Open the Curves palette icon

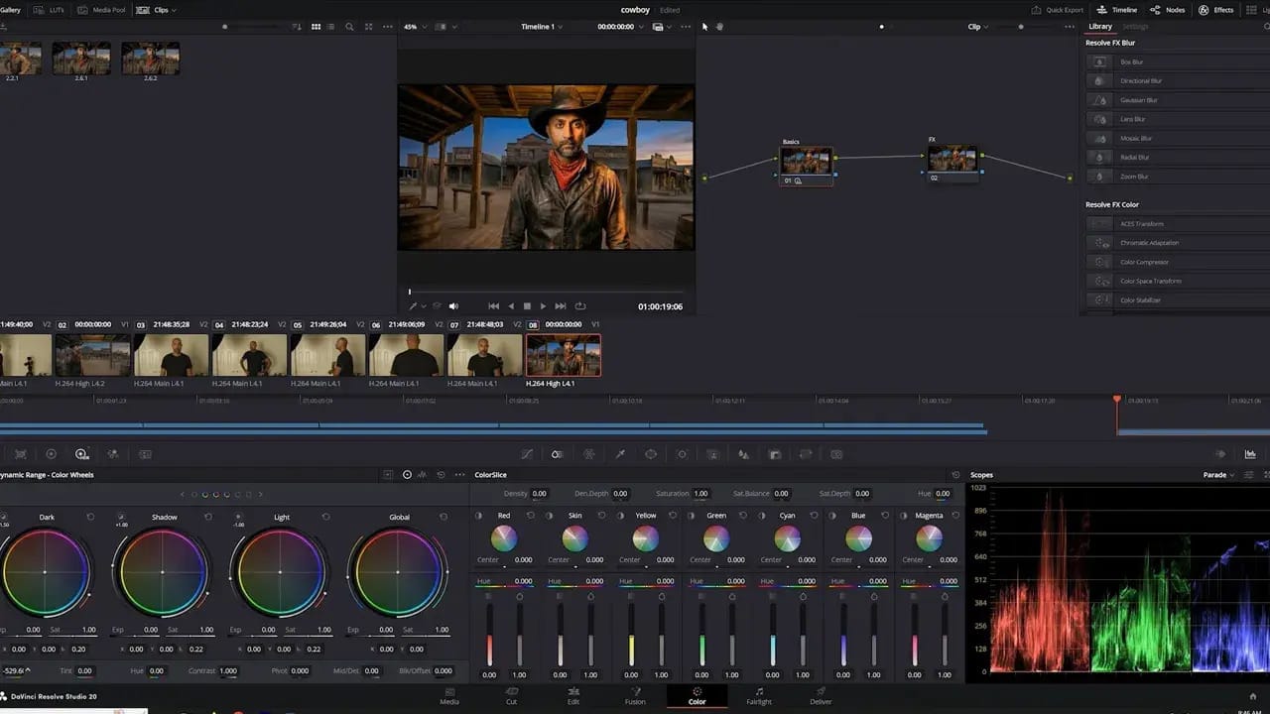(527, 454)
